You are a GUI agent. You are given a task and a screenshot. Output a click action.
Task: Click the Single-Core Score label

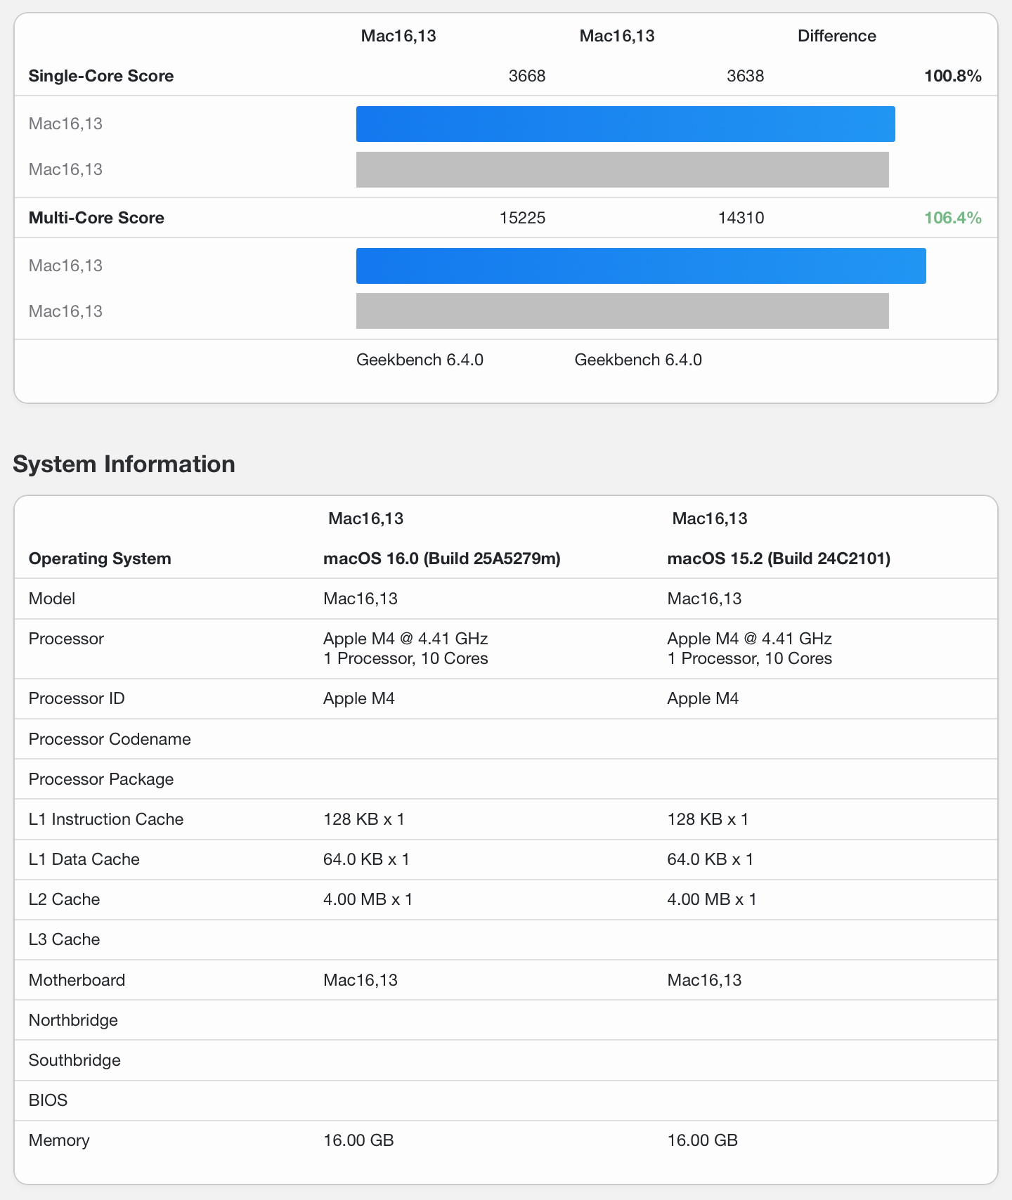(101, 76)
